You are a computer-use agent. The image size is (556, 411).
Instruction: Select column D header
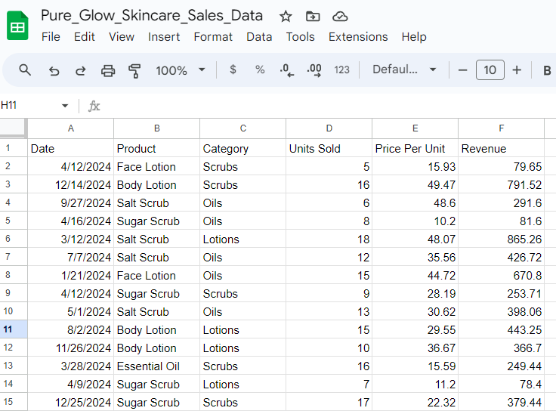pos(329,128)
